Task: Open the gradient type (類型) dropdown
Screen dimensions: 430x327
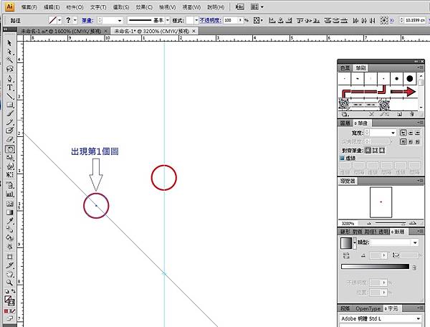Action: pyautogui.click(x=415, y=242)
